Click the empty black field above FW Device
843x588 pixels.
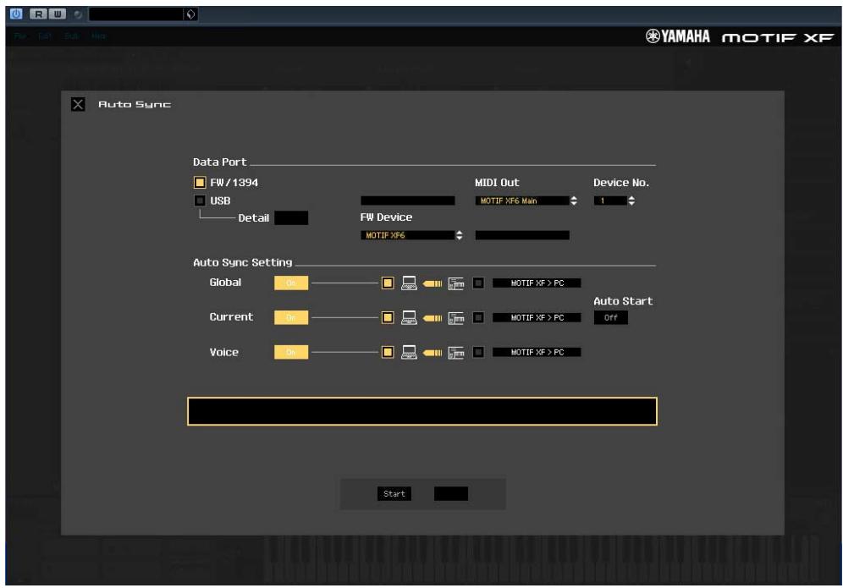point(407,201)
